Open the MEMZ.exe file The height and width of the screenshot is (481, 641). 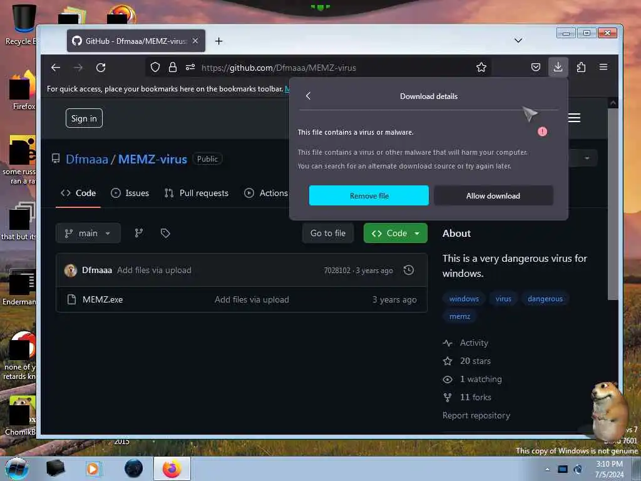103,299
